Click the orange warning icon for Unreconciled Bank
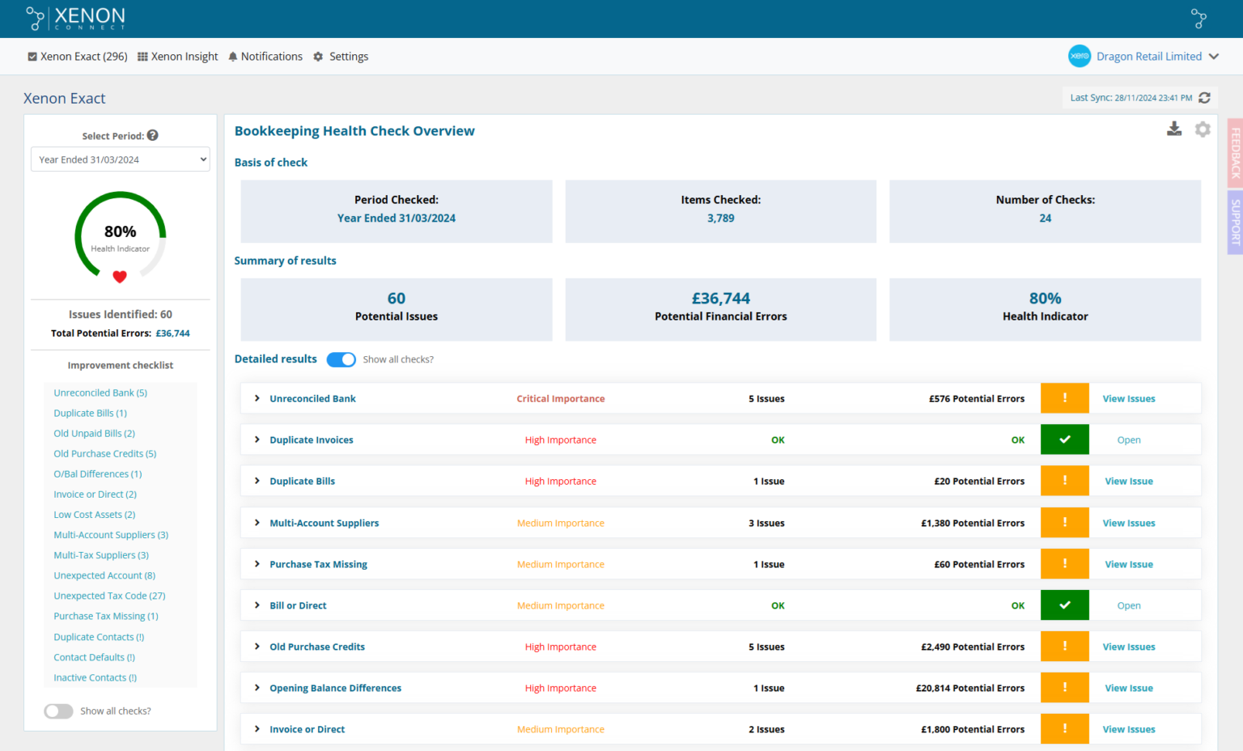The width and height of the screenshot is (1243, 751). point(1064,398)
